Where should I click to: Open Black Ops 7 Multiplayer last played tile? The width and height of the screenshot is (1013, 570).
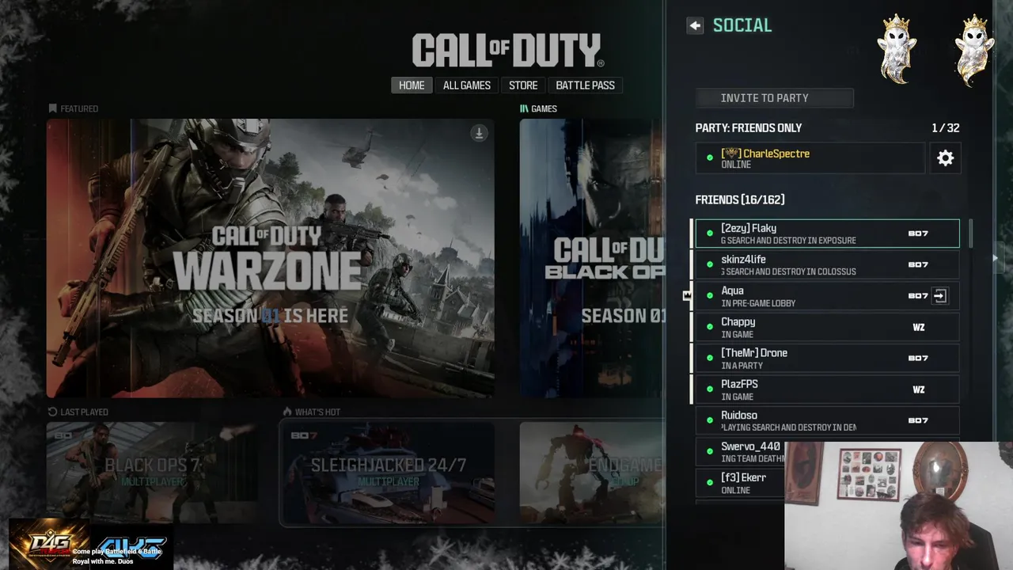pyautogui.click(x=152, y=473)
